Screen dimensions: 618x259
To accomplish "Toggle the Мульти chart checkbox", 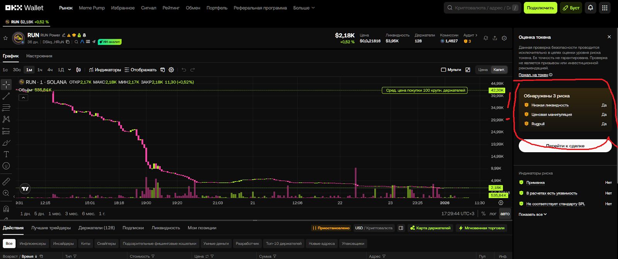I will (x=443, y=70).
